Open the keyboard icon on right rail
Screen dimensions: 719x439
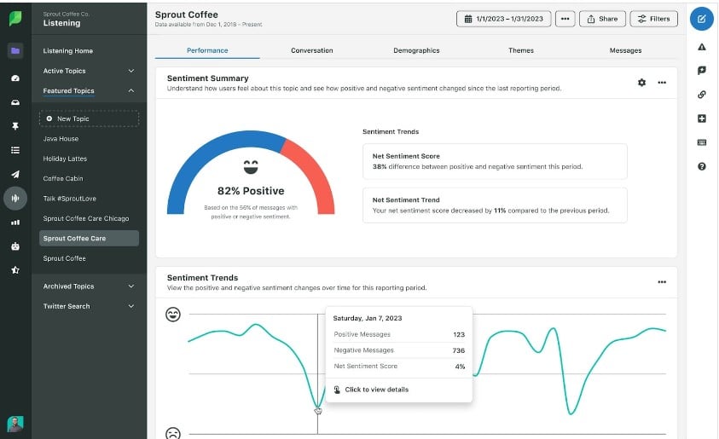click(x=702, y=142)
